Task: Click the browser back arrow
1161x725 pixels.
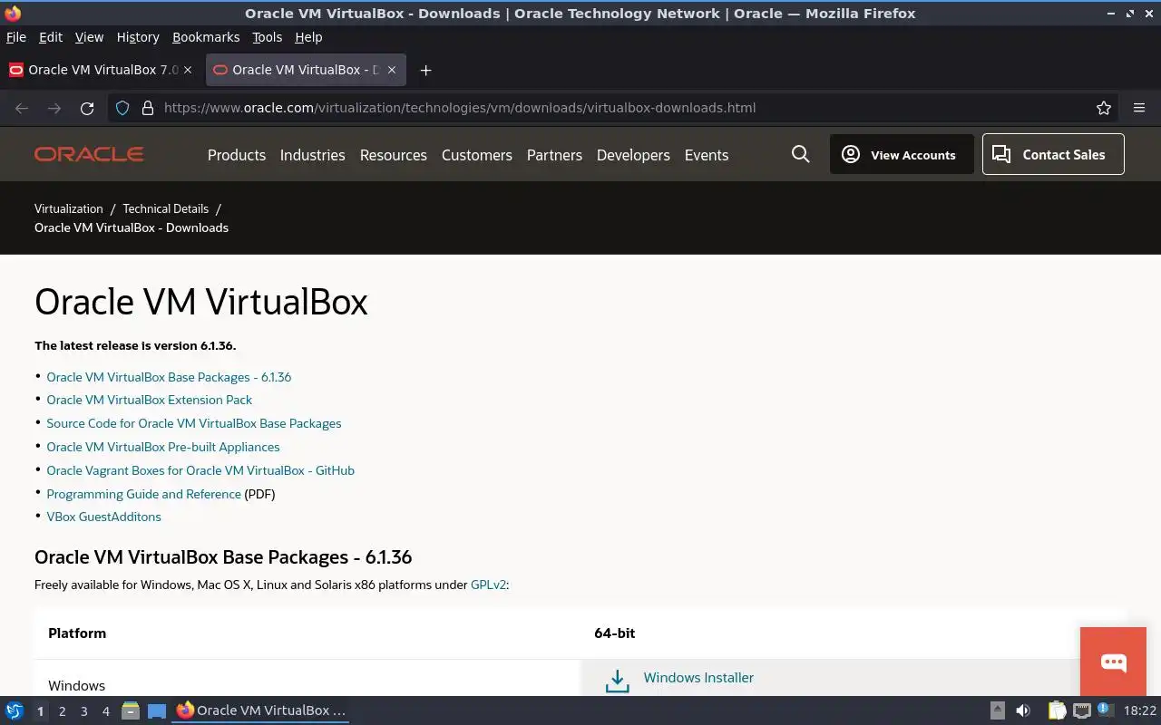Action: click(22, 108)
